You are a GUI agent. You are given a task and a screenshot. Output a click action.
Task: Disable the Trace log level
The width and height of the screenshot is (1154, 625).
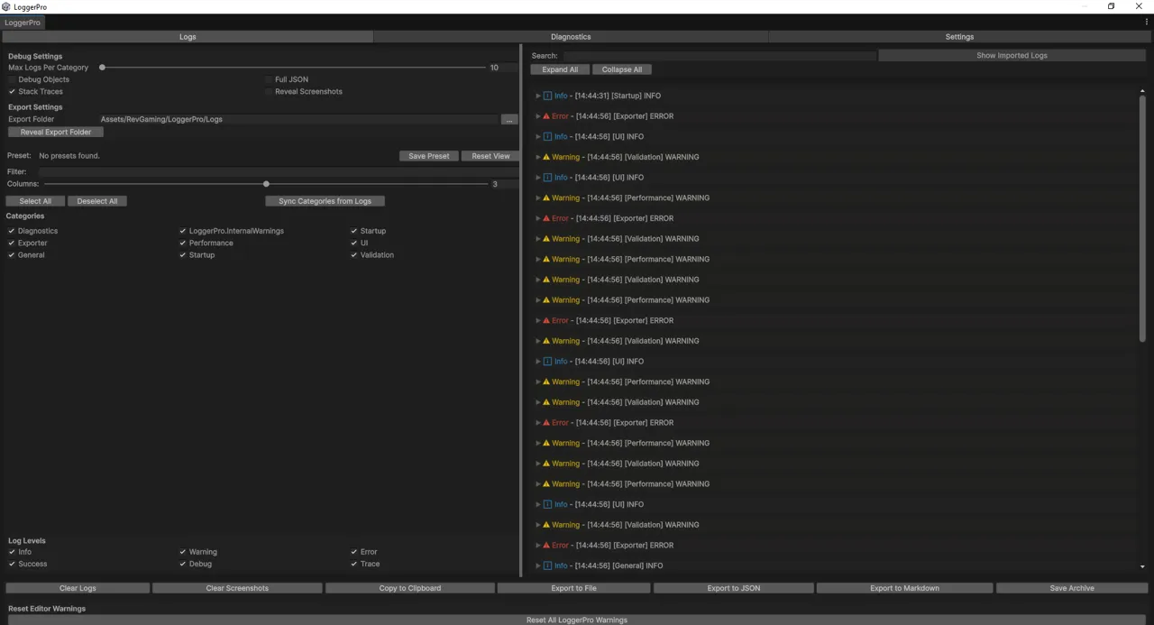click(354, 565)
